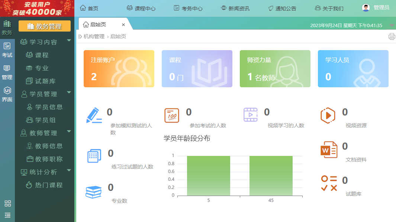
Task: Click the video resources play icon
Action: (x=328, y=115)
